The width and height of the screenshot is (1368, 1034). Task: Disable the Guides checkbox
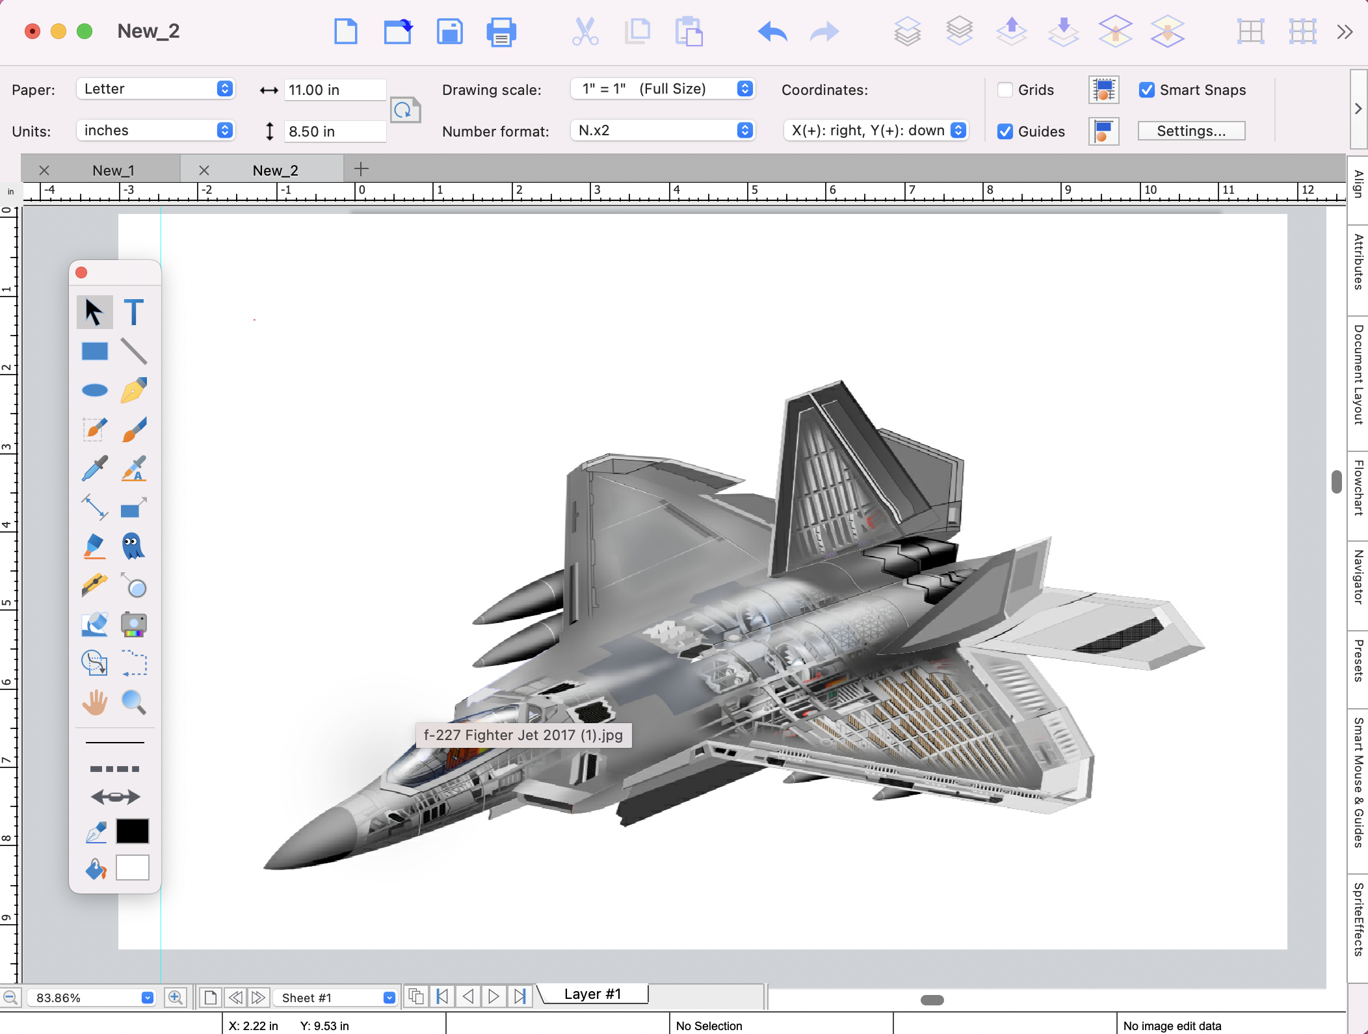pyautogui.click(x=1005, y=131)
